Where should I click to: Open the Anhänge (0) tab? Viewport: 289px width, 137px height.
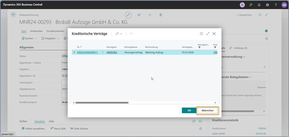[238, 48]
